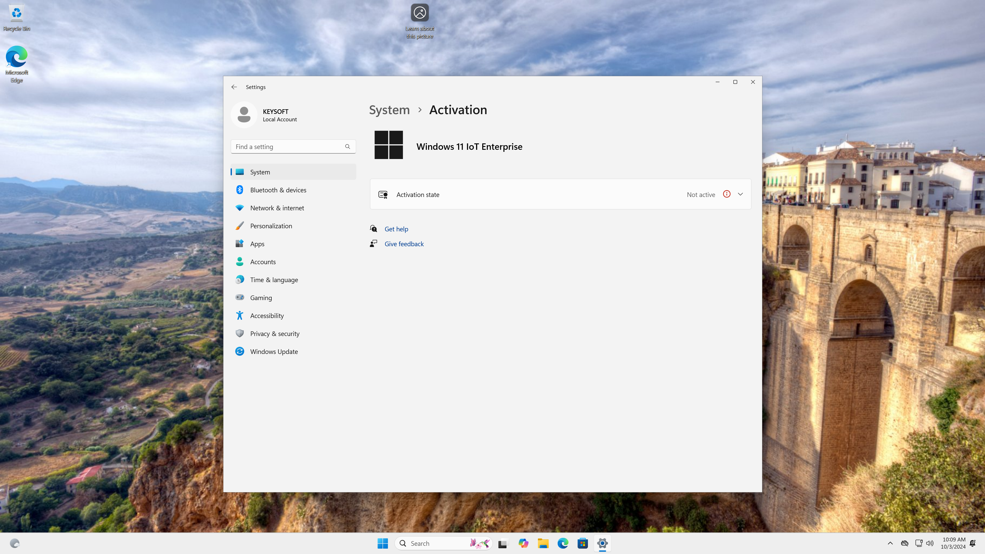Click the Windows 11 IoT Enterprise edition text
Viewport: 985px width, 554px height.
tap(469, 147)
